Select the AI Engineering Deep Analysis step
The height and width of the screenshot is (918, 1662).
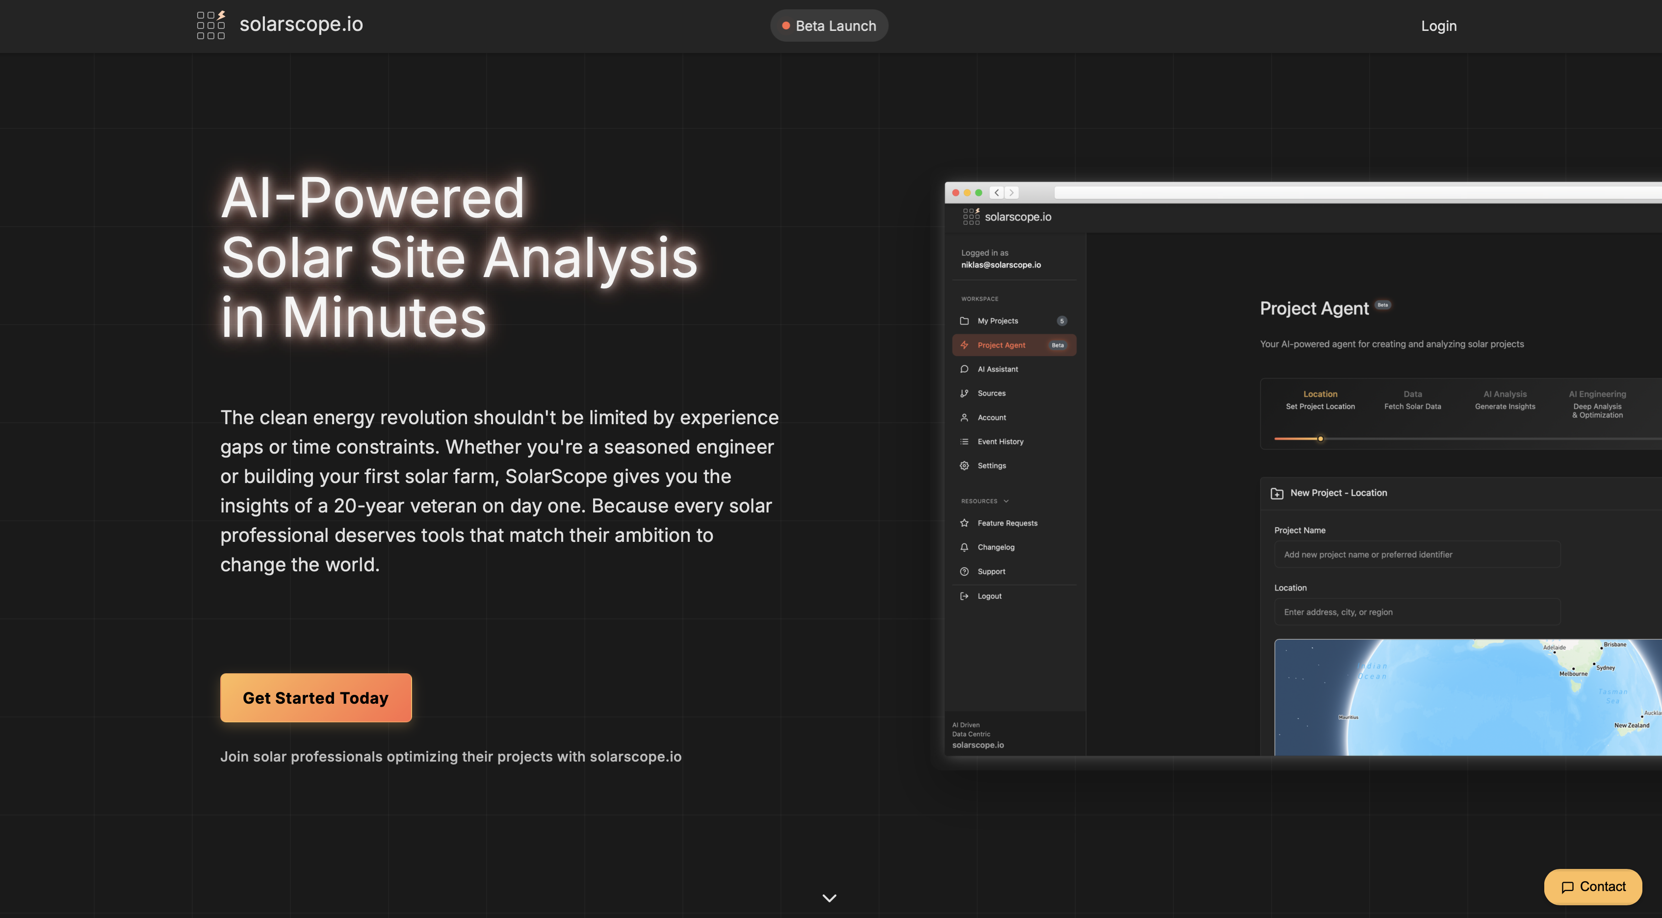[1597, 404]
